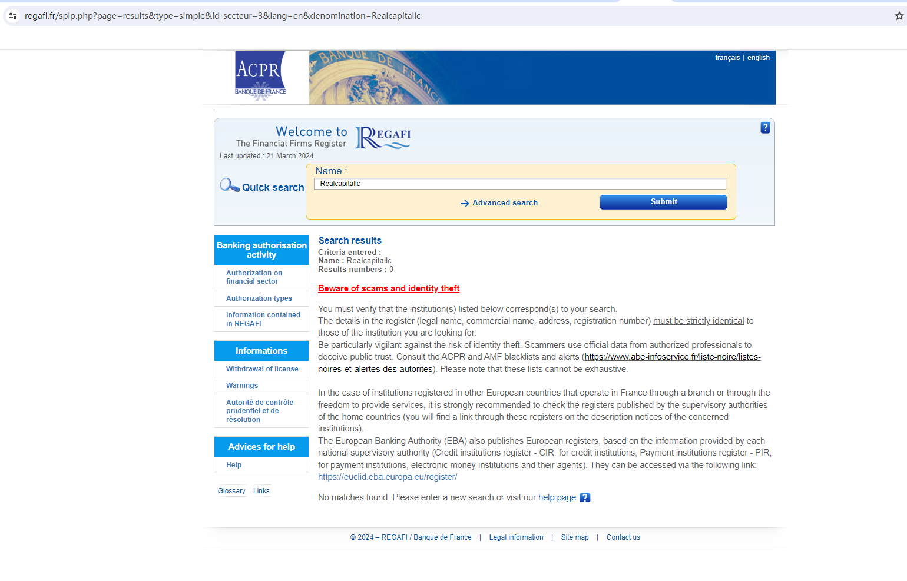Open the Warnings menu item
This screenshot has height=581, width=907.
pyautogui.click(x=242, y=386)
